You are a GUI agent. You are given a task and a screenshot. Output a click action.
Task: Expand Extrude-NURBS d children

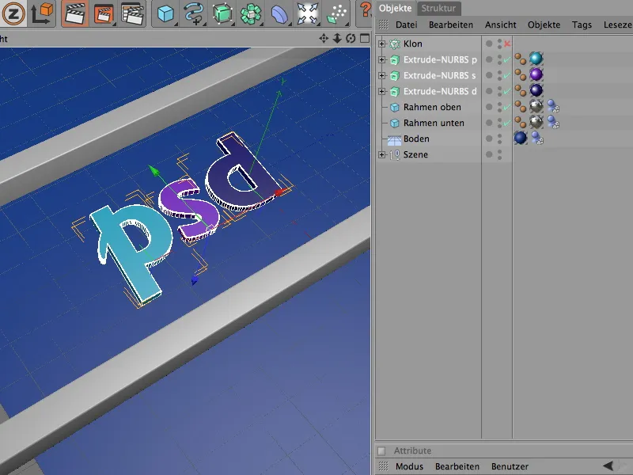pos(382,91)
